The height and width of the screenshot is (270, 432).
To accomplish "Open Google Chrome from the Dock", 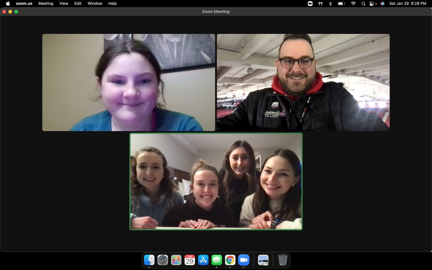I will (230, 260).
